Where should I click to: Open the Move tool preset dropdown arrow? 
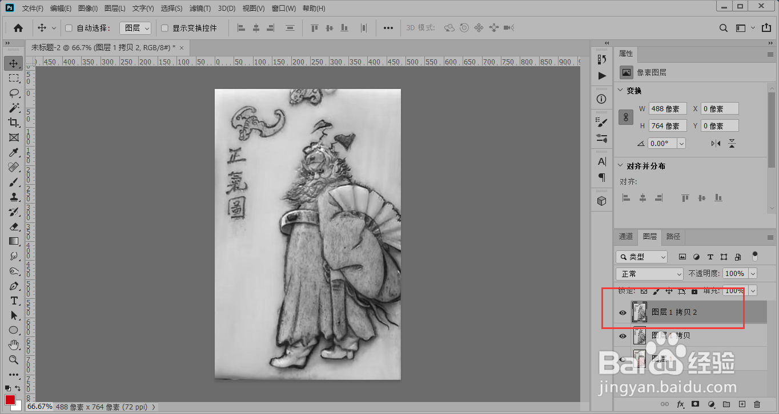(54, 28)
